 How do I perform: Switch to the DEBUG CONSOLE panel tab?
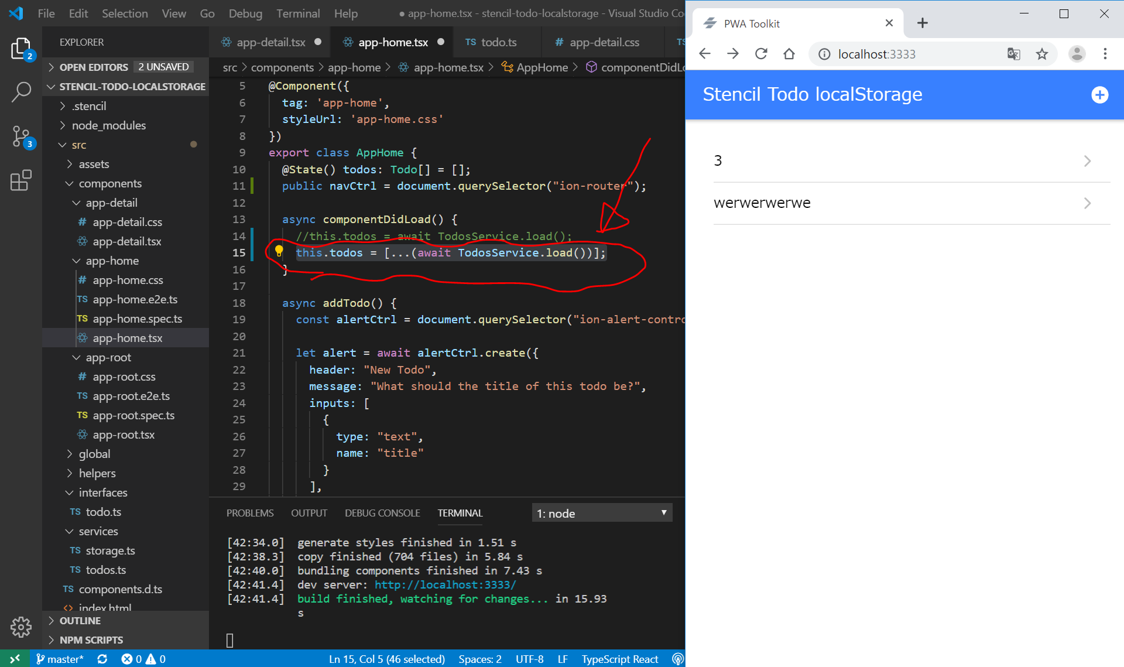pyautogui.click(x=382, y=513)
